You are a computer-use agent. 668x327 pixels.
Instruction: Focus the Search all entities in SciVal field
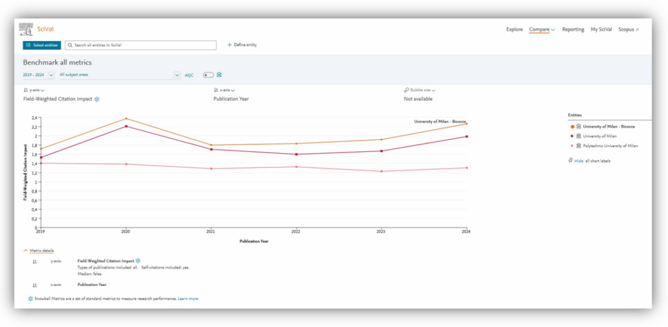[x=141, y=45]
